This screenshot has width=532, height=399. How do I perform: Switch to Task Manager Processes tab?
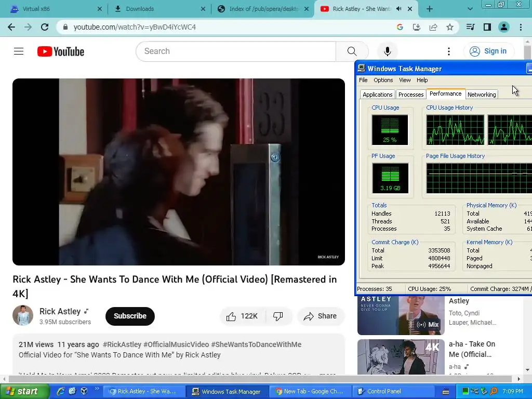(x=411, y=95)
